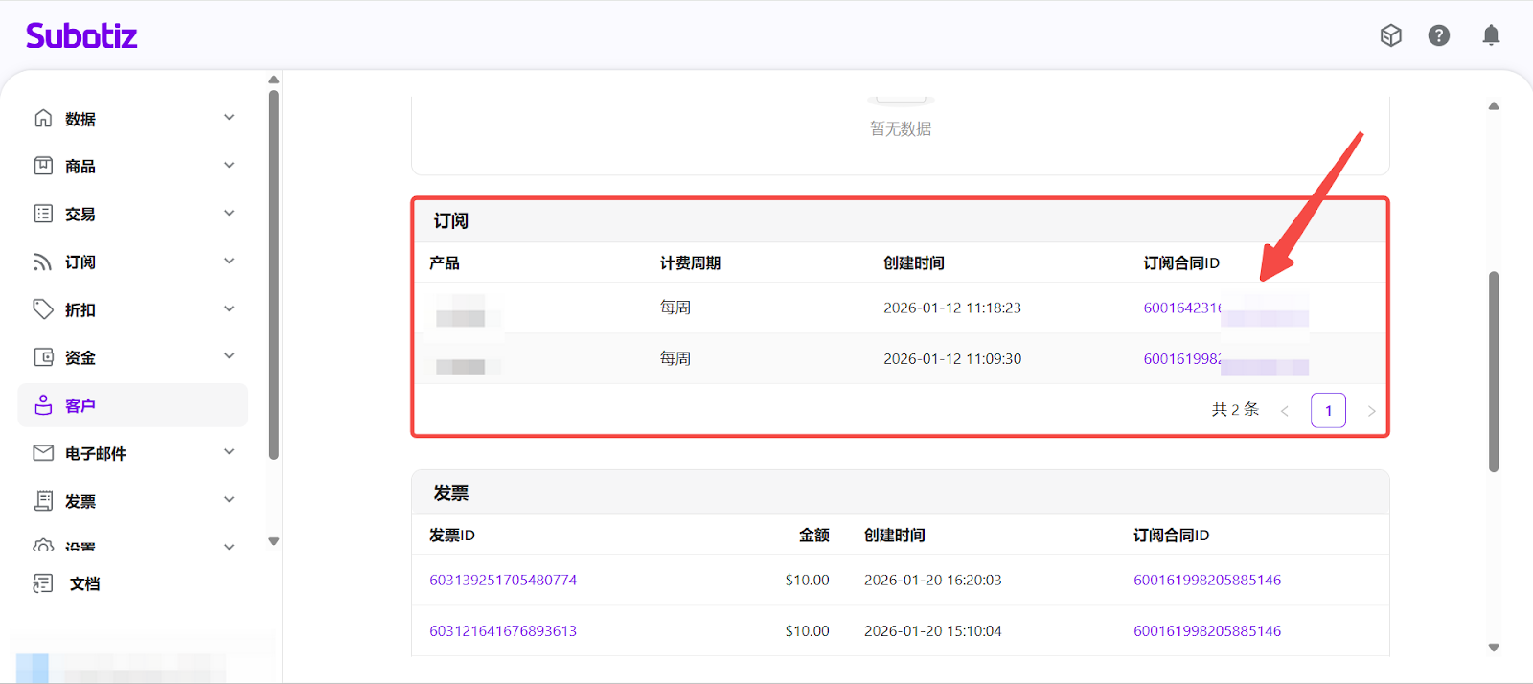Select 客户 in the sidebar menu
This screenshot has height=684, width=1533.
pyautogui.click(x=80, y=405)
